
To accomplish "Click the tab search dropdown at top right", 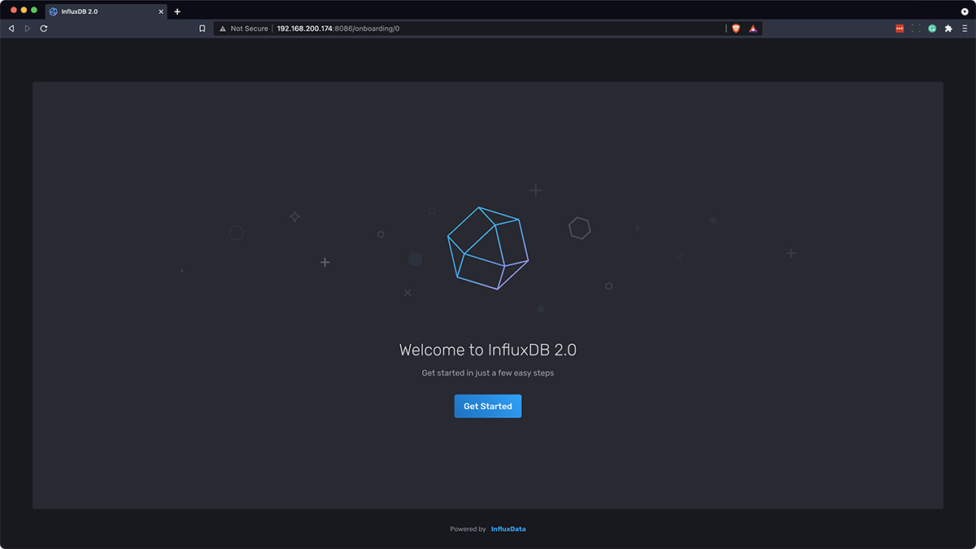I will click(965, 11).
